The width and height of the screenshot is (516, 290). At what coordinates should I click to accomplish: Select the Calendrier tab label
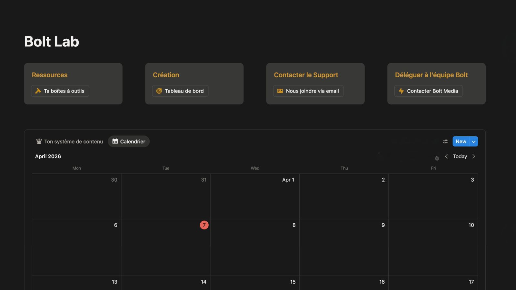(133, 141)
